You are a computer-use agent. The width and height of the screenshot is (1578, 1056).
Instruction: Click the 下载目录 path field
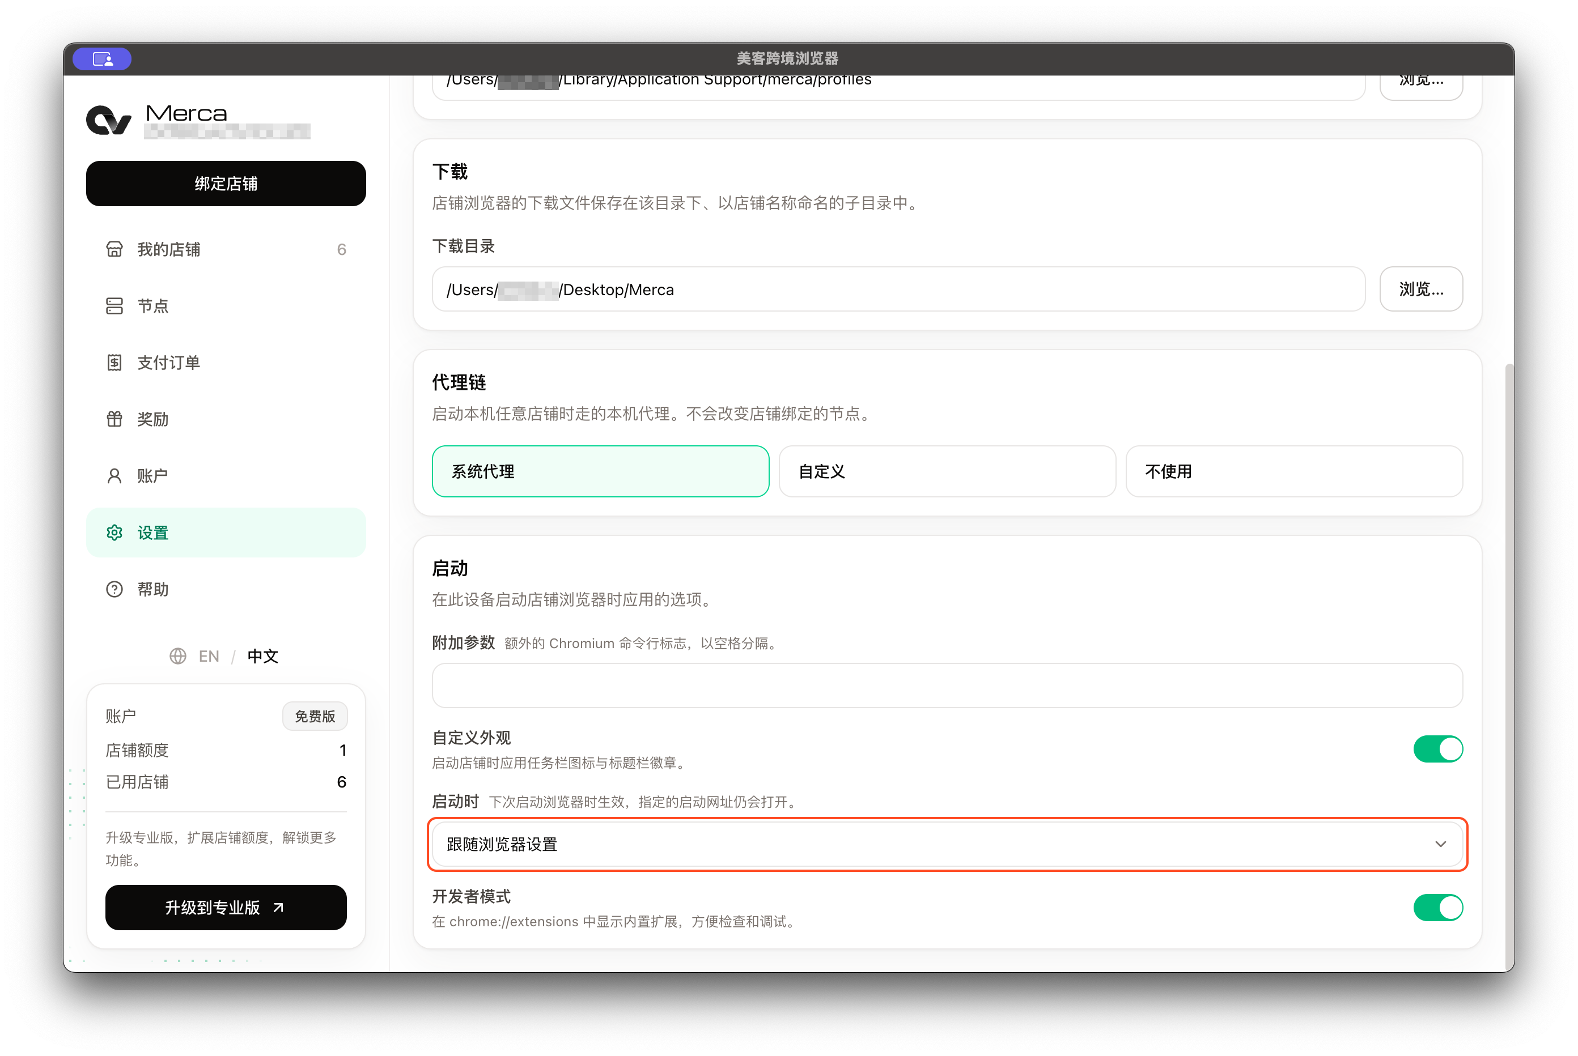[x=898, y=289]
